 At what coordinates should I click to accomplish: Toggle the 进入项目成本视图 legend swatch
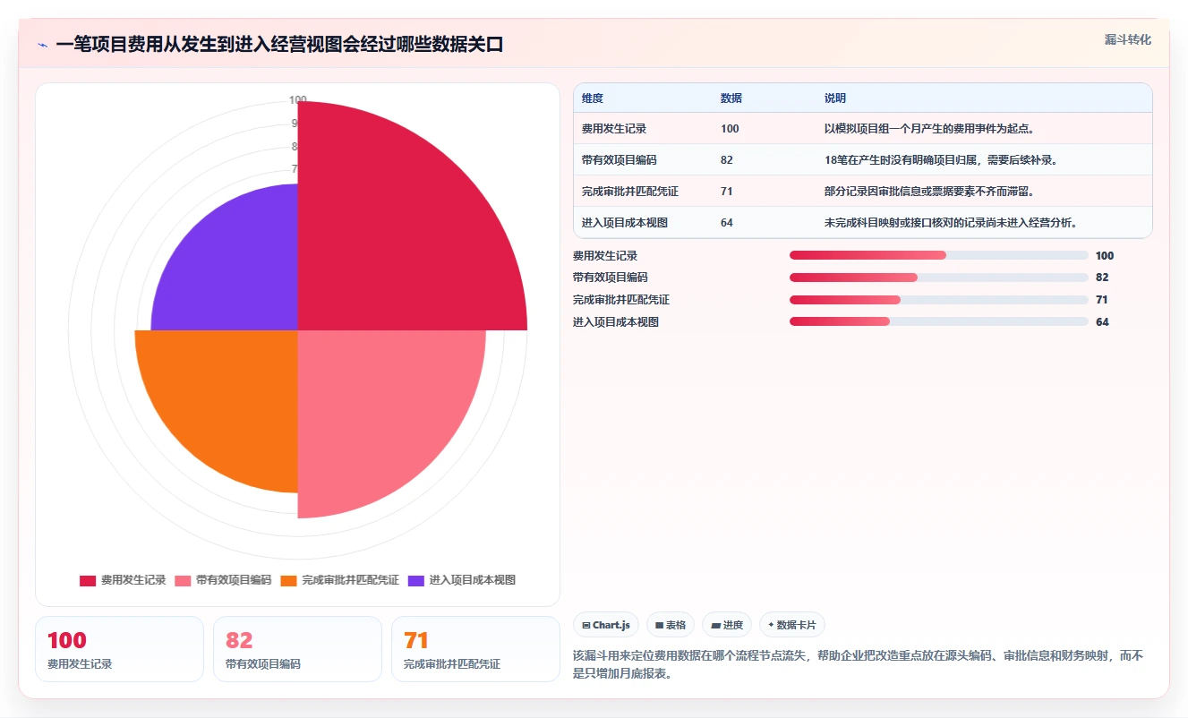click(416, 580)
